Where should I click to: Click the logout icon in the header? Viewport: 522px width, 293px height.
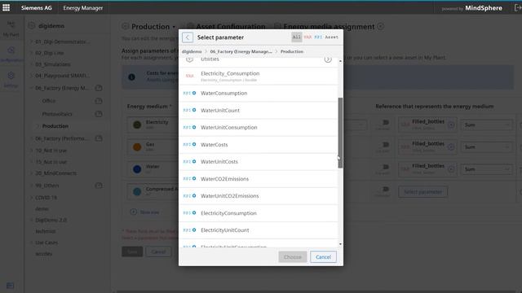click(518, 7)
